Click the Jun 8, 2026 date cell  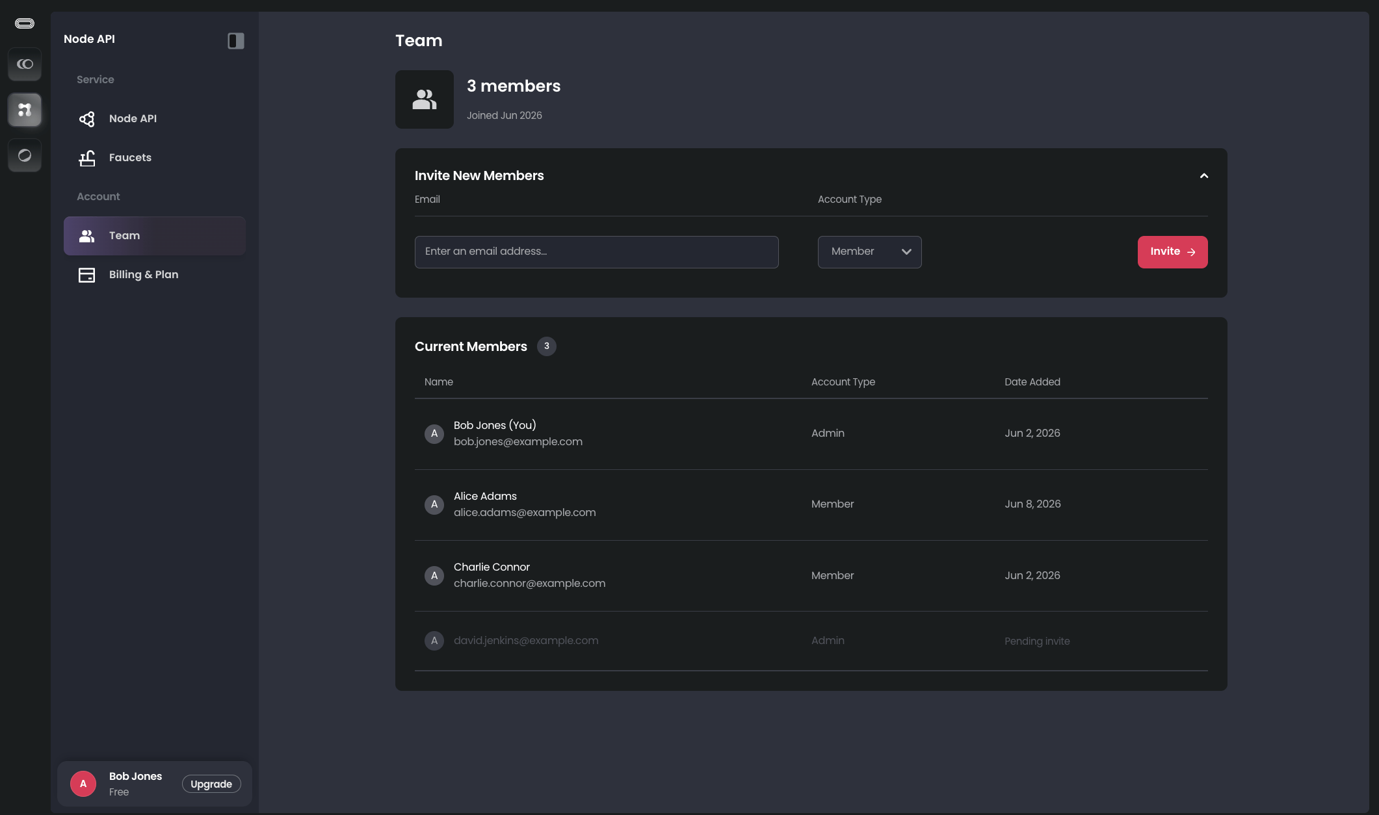point(1032,504)
